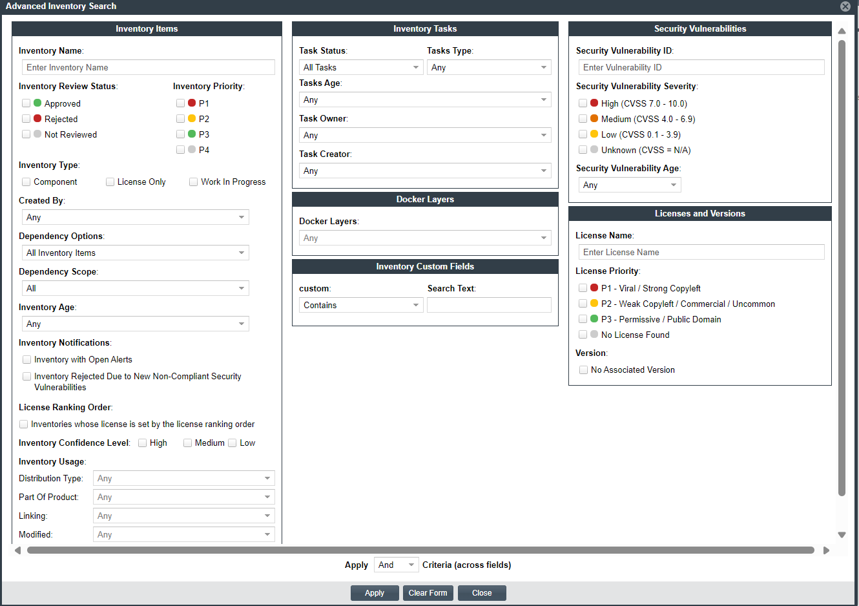859x606 pixels.
Task: Check the Rejected review status box
Action: click(x=26, y=119)
